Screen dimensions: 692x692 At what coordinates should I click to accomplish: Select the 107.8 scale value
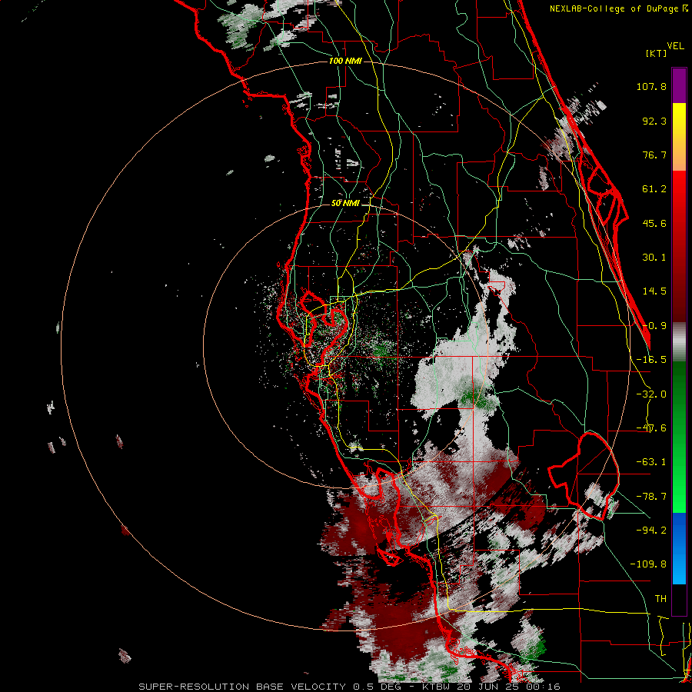tap(651, 86)
